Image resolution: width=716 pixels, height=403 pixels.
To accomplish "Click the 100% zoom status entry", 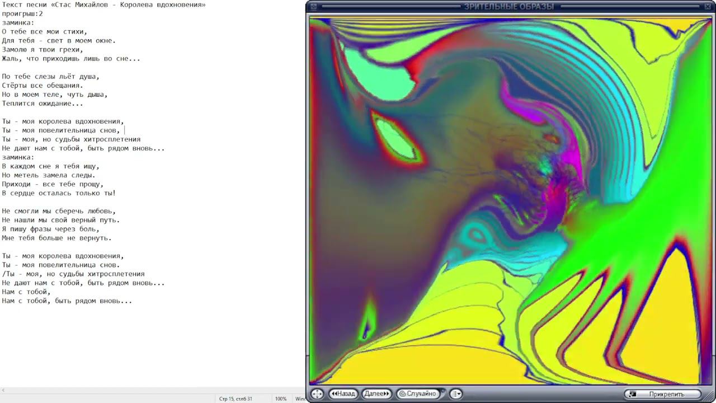I will coord(281,399).
